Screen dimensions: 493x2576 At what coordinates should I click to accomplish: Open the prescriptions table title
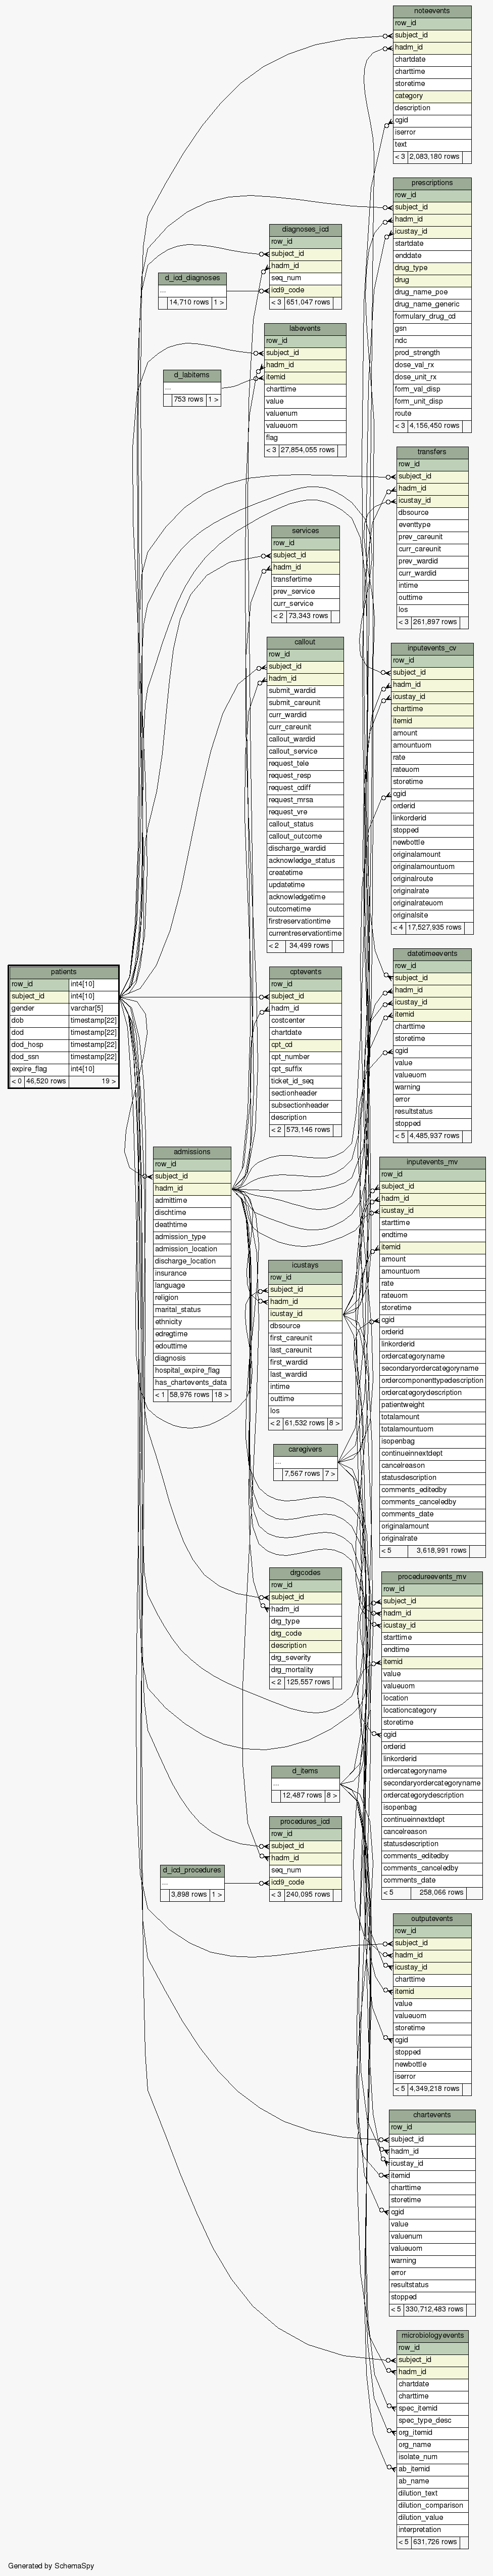(431, 183)
